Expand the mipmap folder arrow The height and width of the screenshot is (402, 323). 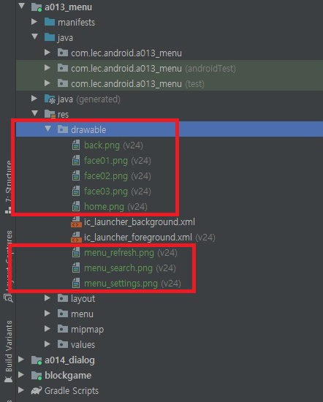[x=47, y=329]
